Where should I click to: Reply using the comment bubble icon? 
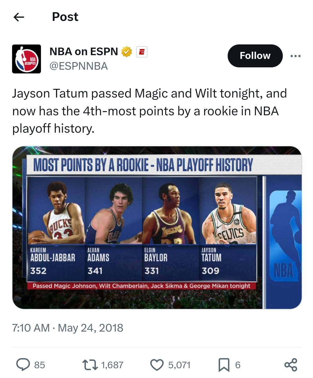pyautogui.click(x=23, y=365)
